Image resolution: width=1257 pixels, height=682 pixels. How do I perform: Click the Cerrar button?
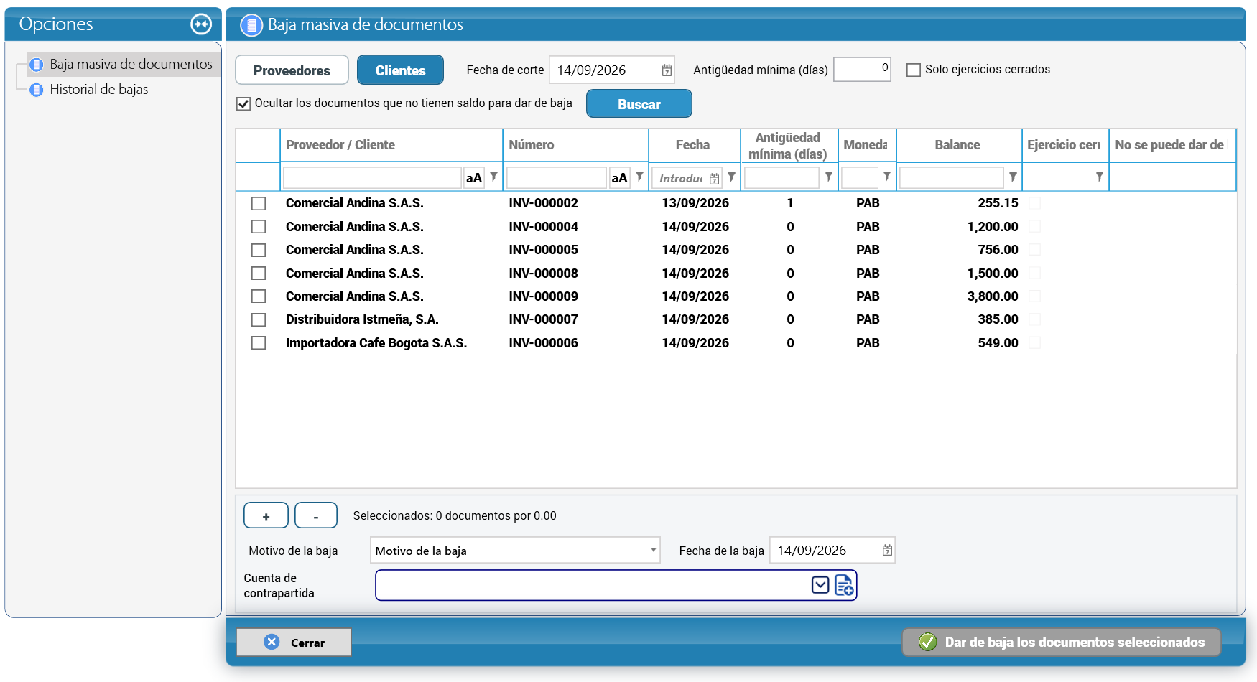click(294, 643)
